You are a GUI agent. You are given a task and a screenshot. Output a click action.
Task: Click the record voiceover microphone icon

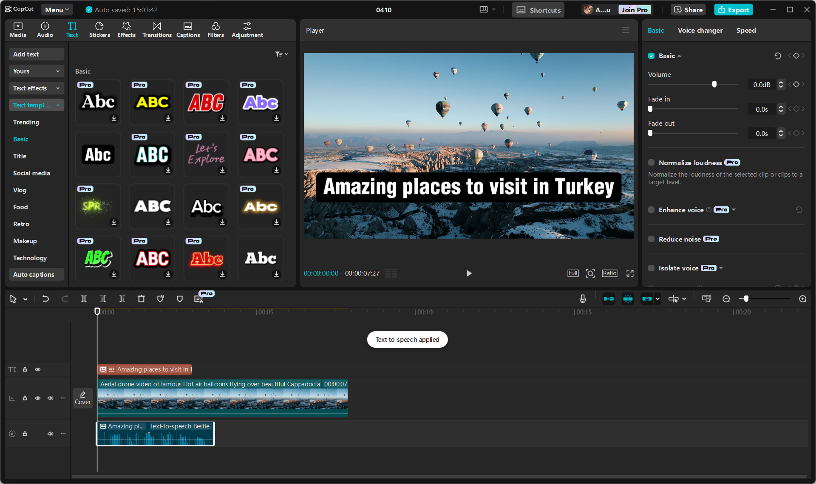click(x=583, y=299)
